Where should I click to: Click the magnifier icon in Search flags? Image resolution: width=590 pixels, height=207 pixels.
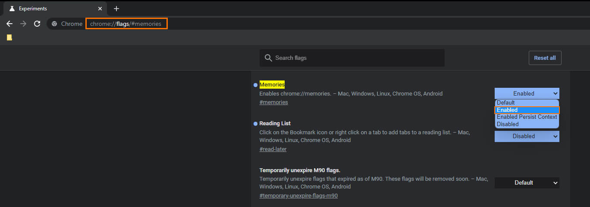[x=268, y=58]
